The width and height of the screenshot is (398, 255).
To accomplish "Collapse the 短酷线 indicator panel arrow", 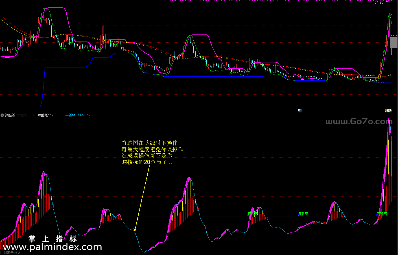I will (x=2, y=115).
